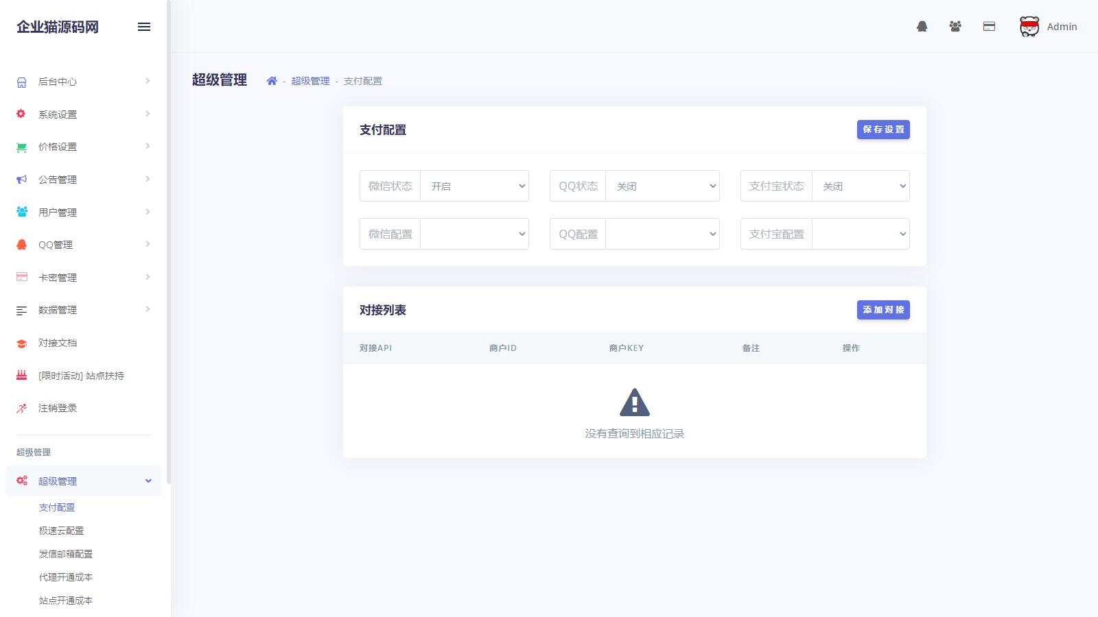Screen dimensions: 1098x617
Task: Click the users group icon in header
Action: point(955,27)
